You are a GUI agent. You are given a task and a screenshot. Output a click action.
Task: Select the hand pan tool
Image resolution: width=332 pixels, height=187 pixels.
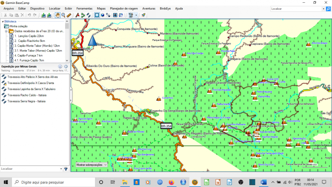[x=57, y=15]
